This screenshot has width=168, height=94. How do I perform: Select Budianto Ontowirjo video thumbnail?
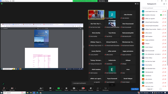96,15
